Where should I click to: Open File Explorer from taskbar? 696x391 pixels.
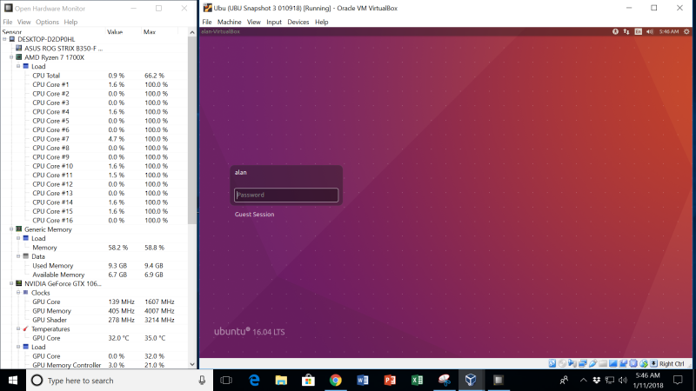tap(281, 381)
